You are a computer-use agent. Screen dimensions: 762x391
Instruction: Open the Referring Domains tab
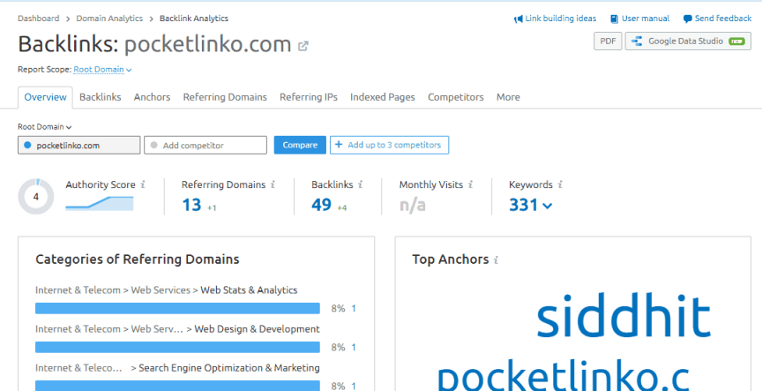(x=225, y=97)
